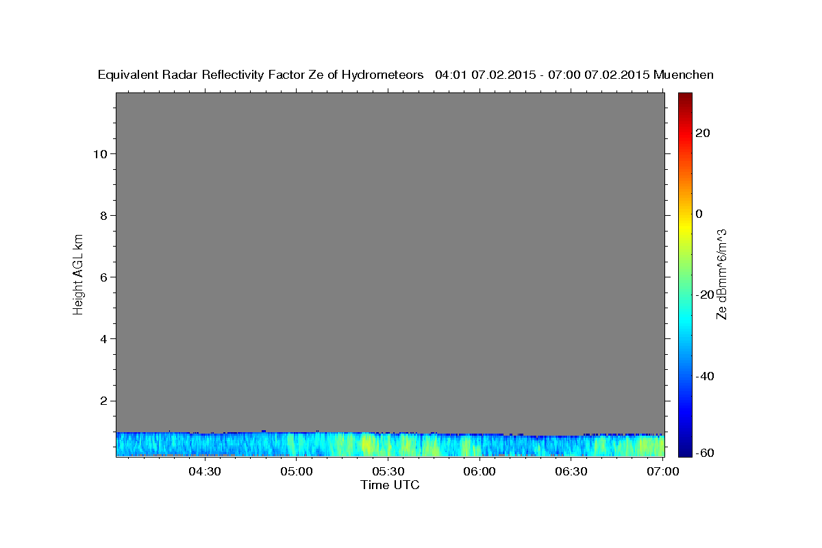The width and height of the screenshot is (822, 548).
Task: Click the date range '04:01 07.02.2015 - 07:00 07.02.2015 Muenchen'
Action: pyautogui.click(x=575, y=75)
